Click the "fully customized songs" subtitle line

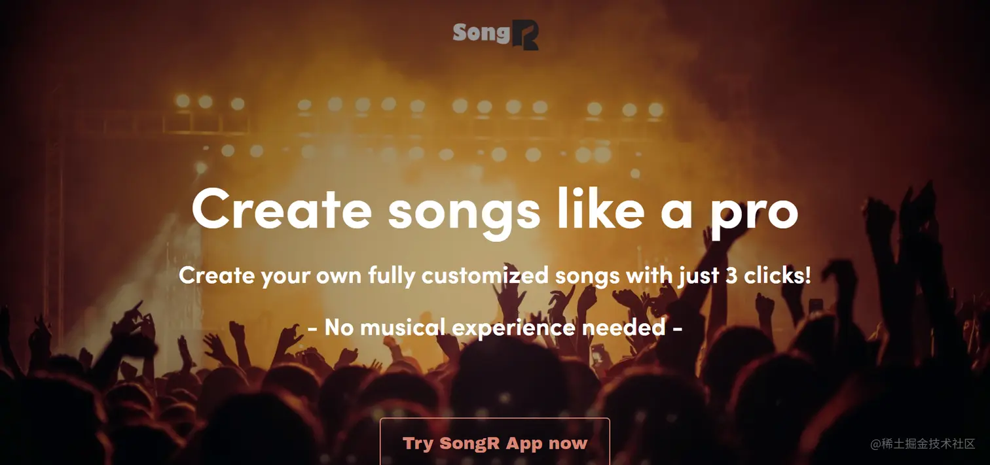coord(495,275)
